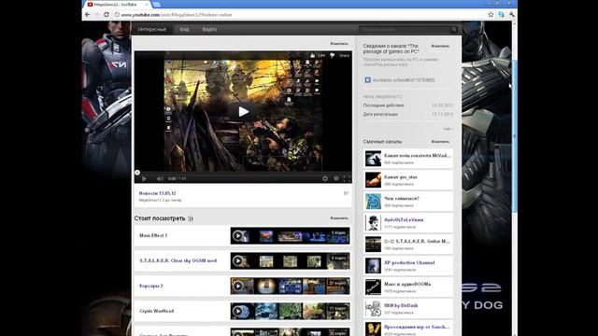Go back with the browser back arrow
The image size is (598, 336).
87,15
